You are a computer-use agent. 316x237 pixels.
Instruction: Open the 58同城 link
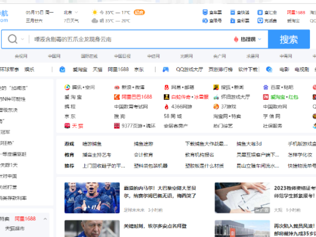tap(173, 116)
